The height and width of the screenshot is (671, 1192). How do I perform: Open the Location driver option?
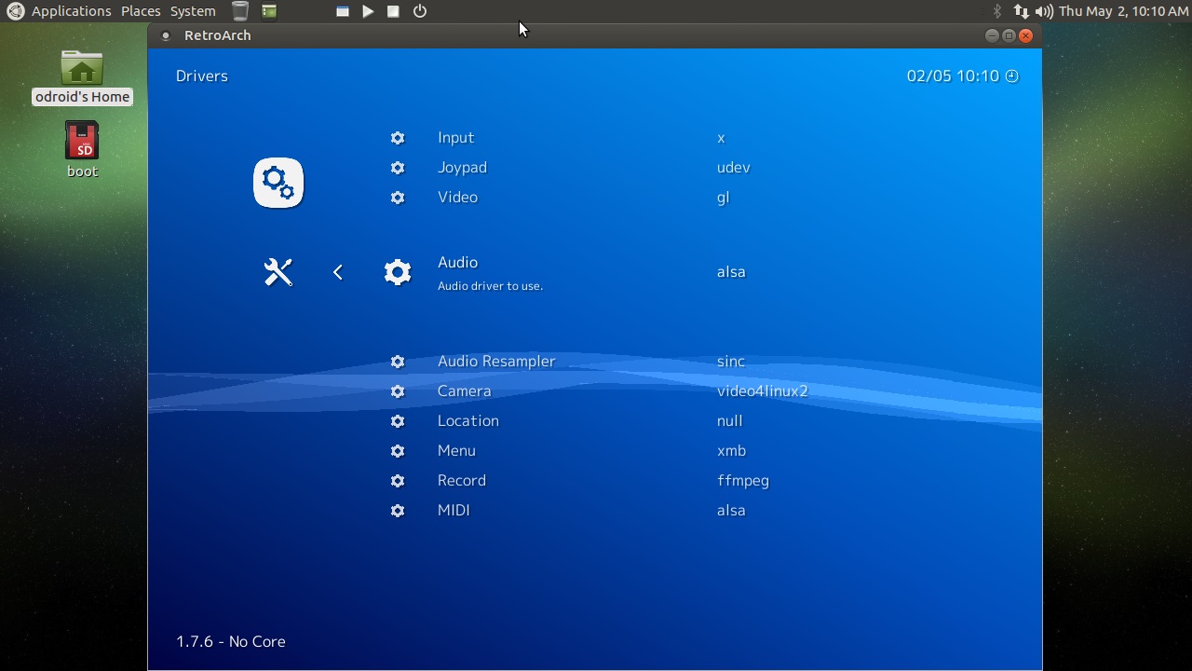point(467,421)
